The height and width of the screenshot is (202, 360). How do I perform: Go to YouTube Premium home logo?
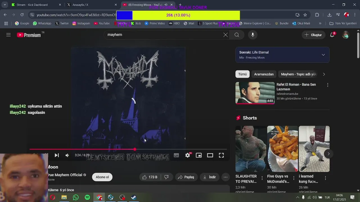[x=29, y=35]
